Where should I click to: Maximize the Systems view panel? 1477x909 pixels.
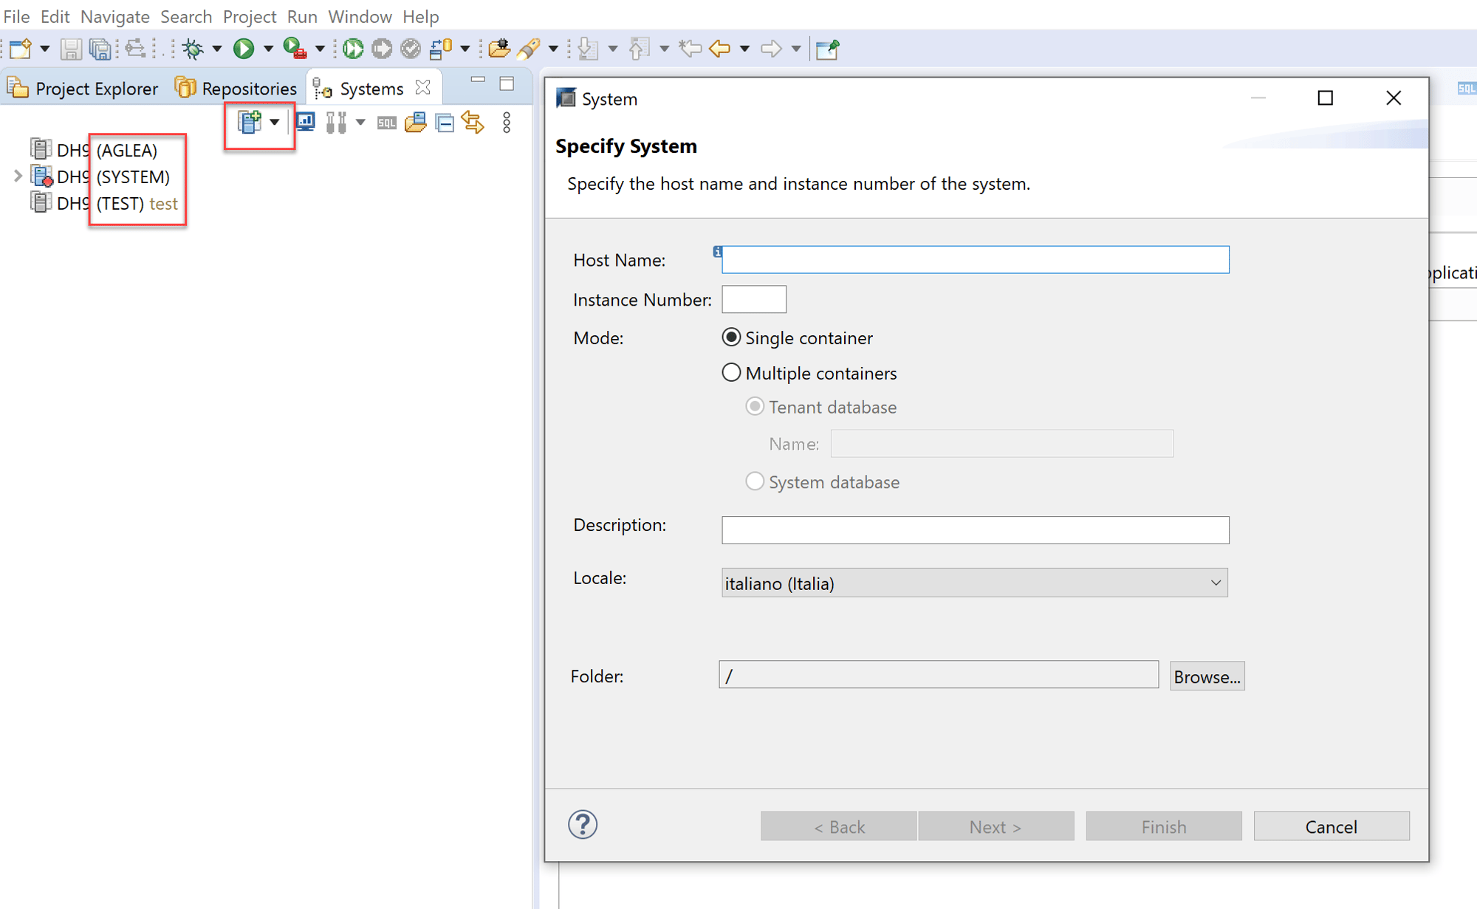tap(507, 83)
